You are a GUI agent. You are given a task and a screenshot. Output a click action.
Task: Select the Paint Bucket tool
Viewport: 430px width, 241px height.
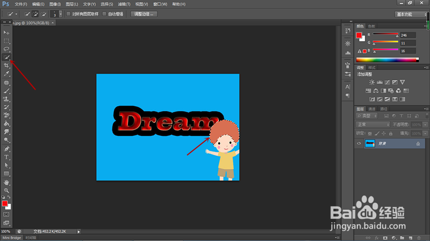click(6, 123)
